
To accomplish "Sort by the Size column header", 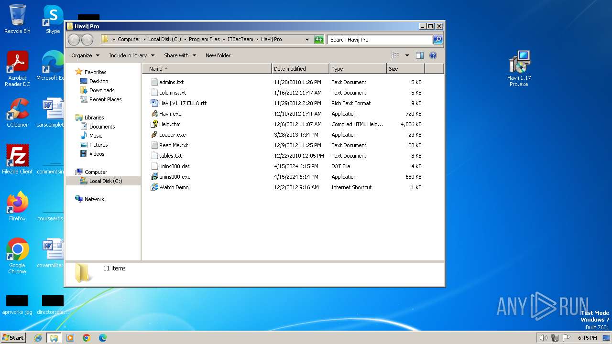I will pos(405,69).
